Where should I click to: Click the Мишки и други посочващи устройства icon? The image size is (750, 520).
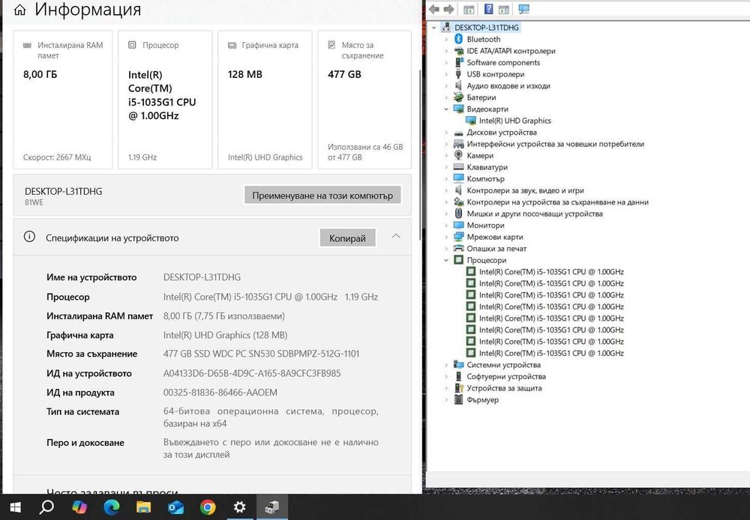458,213
